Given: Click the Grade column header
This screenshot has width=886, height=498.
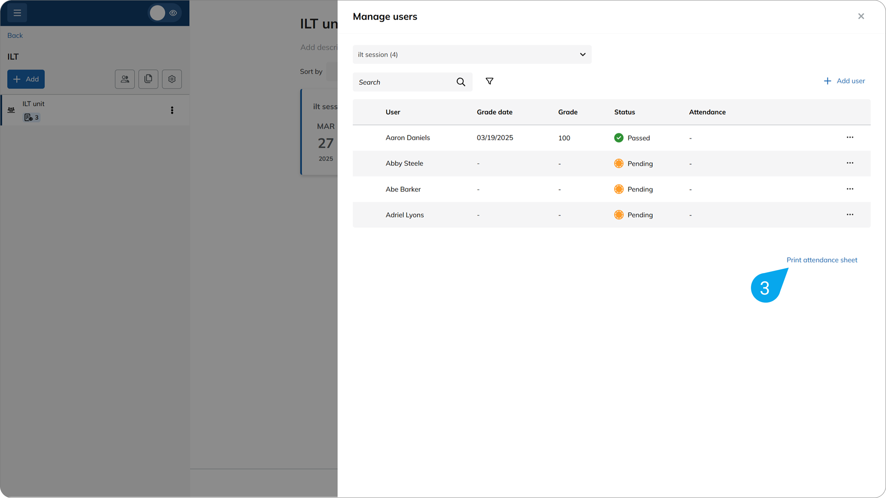Looking at the screenshot, I should [568, 112].
